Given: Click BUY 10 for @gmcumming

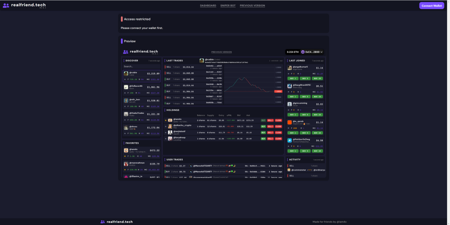Looking at the screenshot, I should click(x=317, y=115).
